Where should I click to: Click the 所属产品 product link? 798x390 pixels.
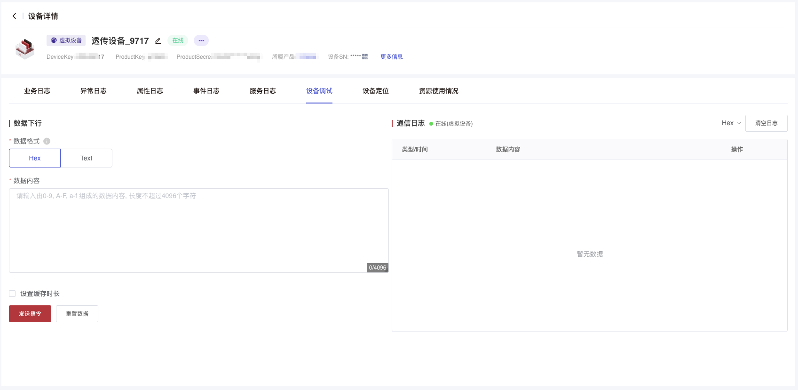[307, 57]
